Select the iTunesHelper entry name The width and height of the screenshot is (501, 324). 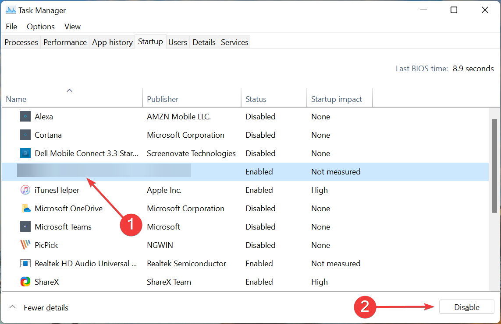pos(57,190)
